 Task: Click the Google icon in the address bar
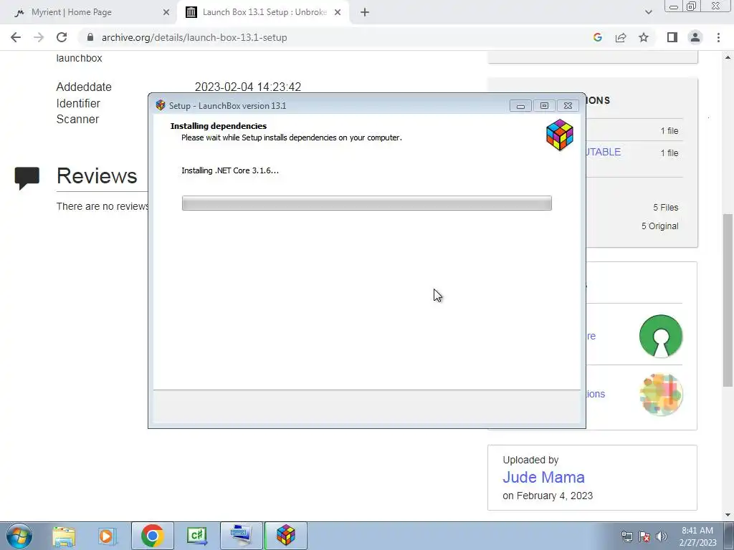(x=597, y=37)
